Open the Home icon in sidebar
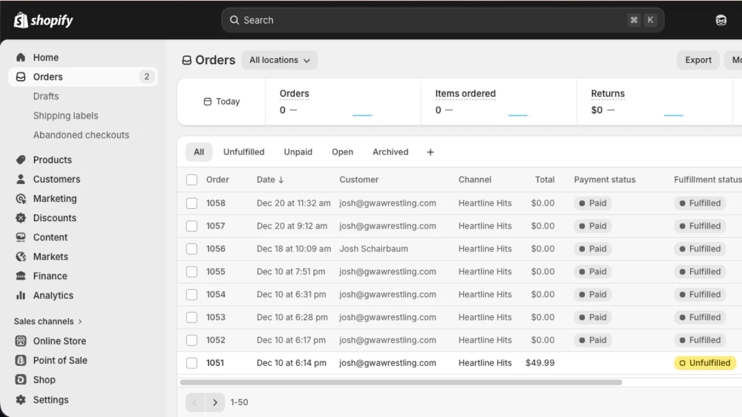 point(21,57)
